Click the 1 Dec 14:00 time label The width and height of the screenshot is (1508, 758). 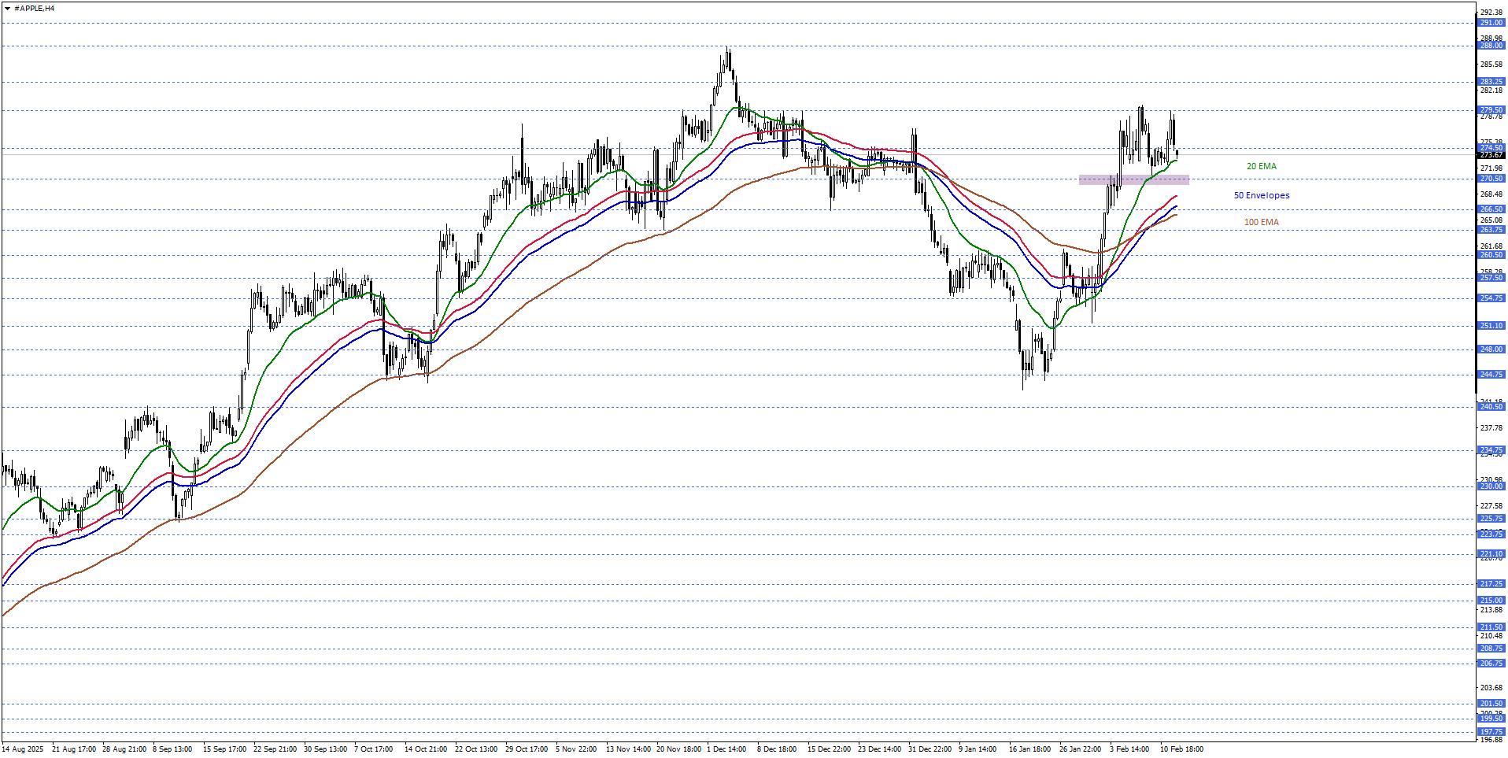point(726,749)
